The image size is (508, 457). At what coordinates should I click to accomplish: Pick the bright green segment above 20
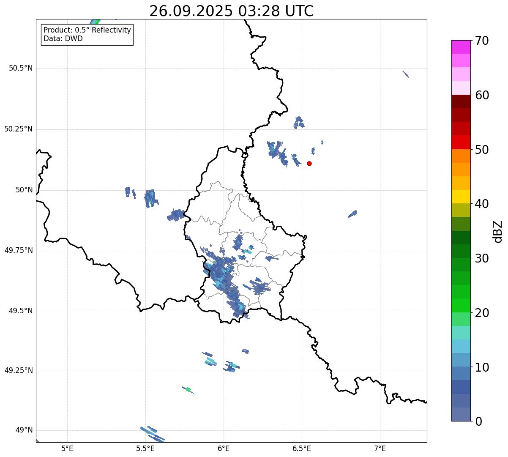pos(461,305)
